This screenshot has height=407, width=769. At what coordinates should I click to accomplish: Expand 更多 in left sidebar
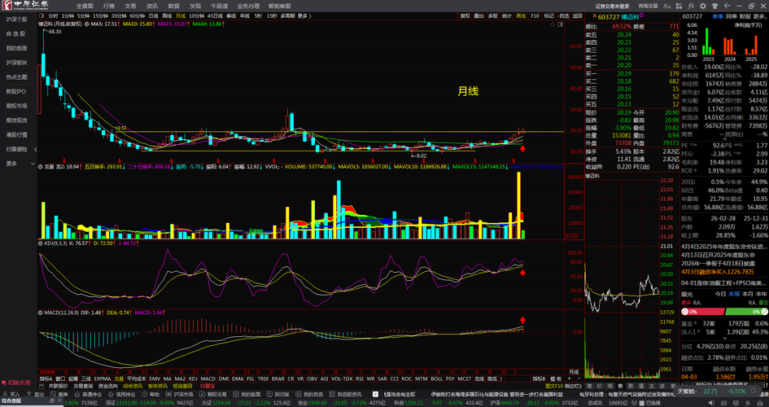click(x=20, y=164)
